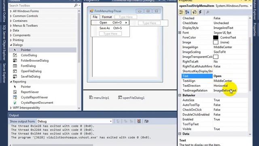Viewport: 259px width, 146px height.
Task: Click the ForeColor black color swatch
Action: (216, 37)
